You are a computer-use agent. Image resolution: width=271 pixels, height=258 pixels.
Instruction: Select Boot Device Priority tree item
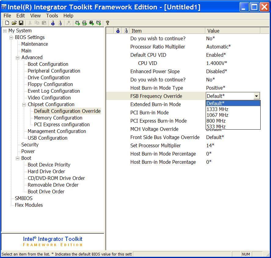[x=49, y=165]
